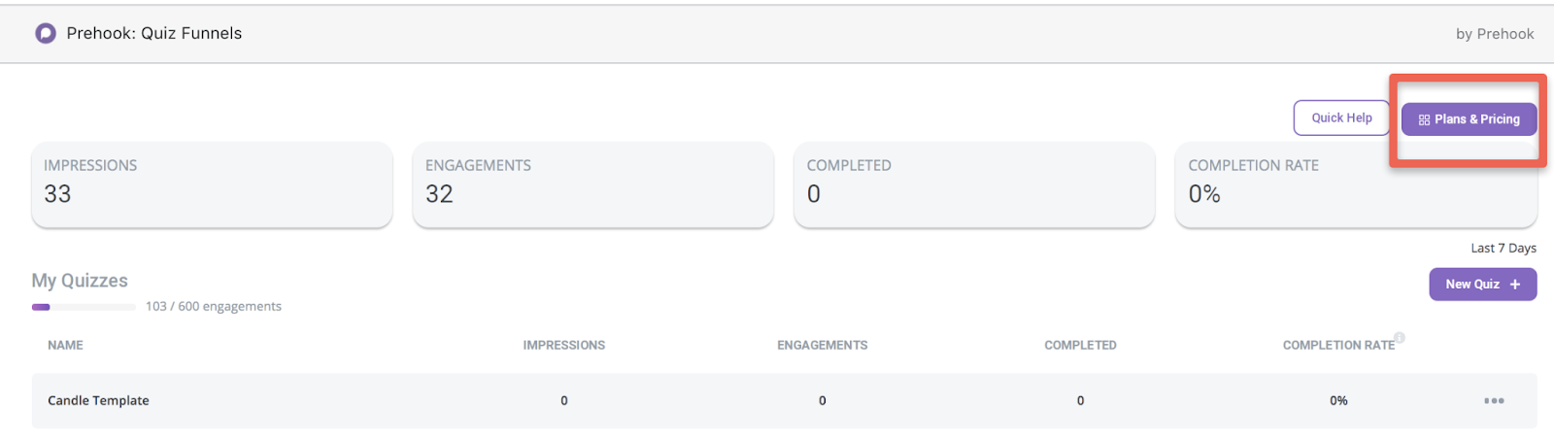The width and height of the screenshot is (1554, 438).
Task: Sort by the IMPRESSIONS column header
Action: (563, 345)
